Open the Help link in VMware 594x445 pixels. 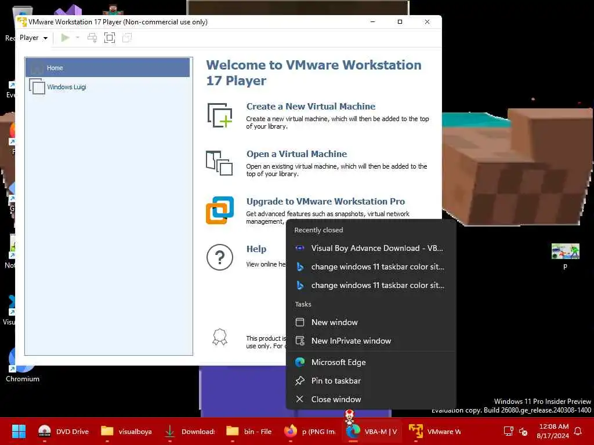256,249
